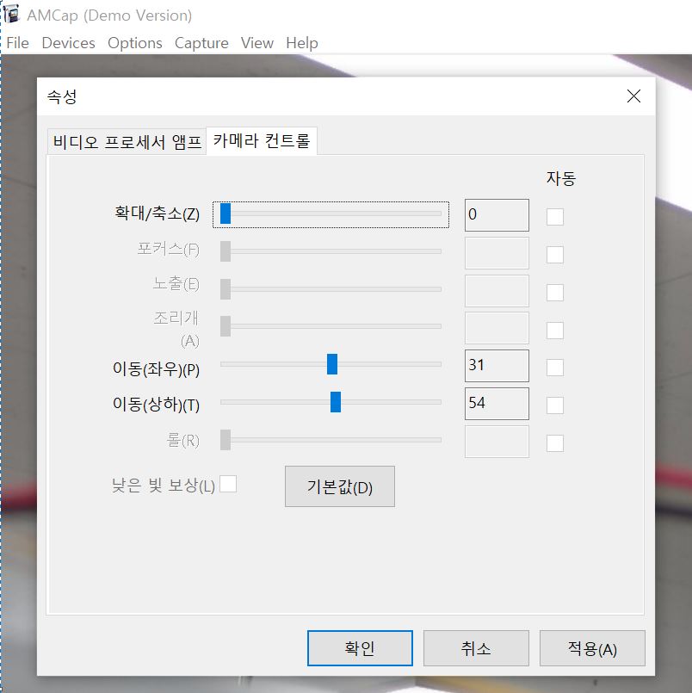This screenshot has height=693, width=692.
Task: Toggle auto checkbox for 포커스(F)
Action: pyautogui.click(x=555, y=255)
